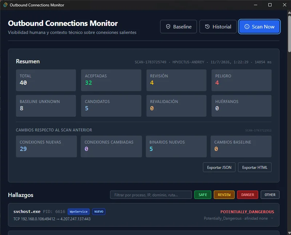Expand the svchost.exe finding chevron
This screenshot has width=291, height=235.
point(272,218)
